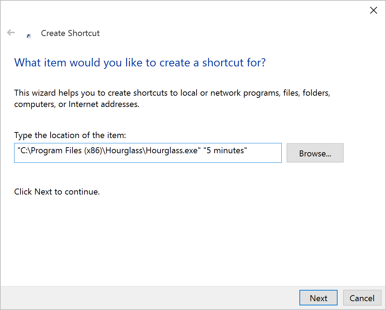
Task: Click the Browse... button
Action: click(315, 153)
